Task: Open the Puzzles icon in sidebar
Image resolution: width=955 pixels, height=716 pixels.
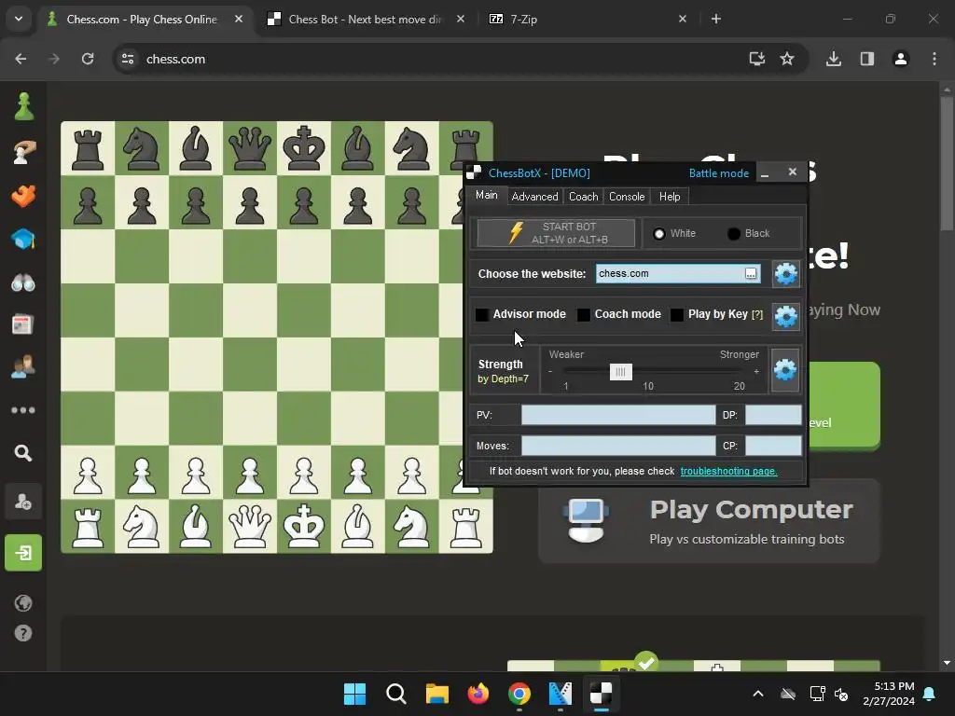Action: point(23,196)
